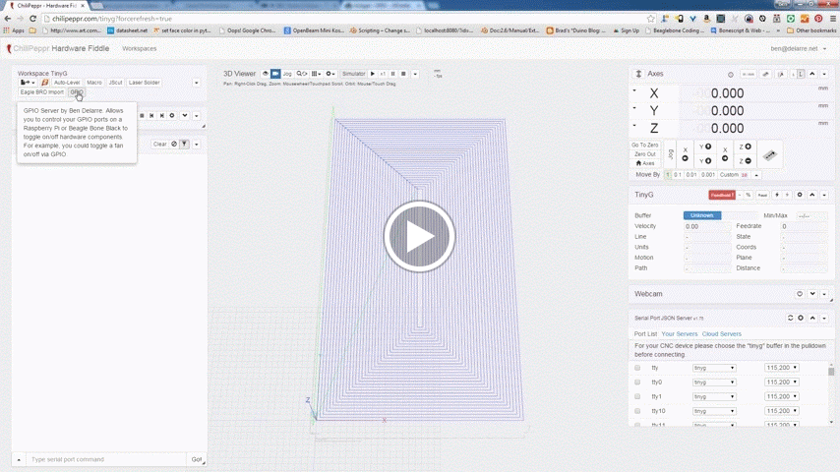This screenshot has width=840, height=472.
Task: Check the tty port checkbox
Action: [x=637, y=368]
